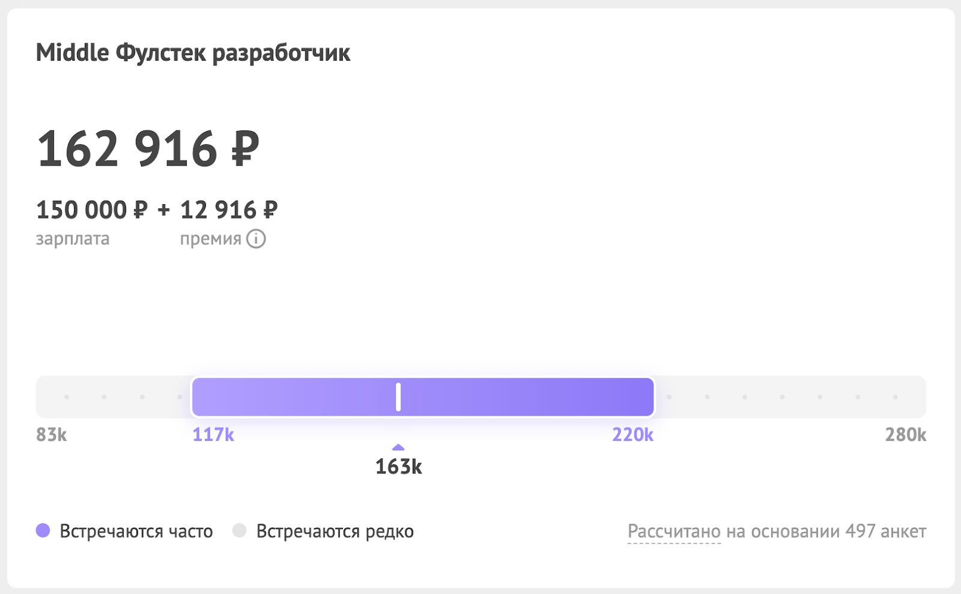Toggle the 'Встречаются редко' legend item
This screenshot has width=961, height=594.
[x=335, y=531]
